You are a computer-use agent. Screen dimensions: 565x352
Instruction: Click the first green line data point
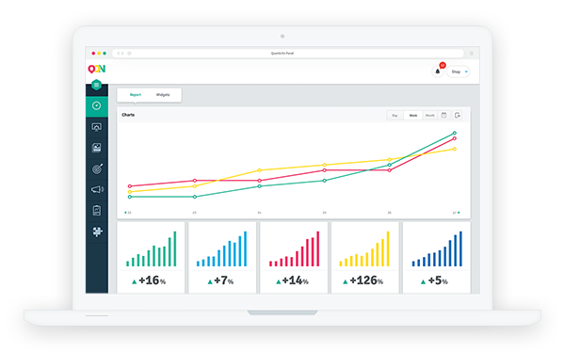pyautogui.click(x=130, y=197)
